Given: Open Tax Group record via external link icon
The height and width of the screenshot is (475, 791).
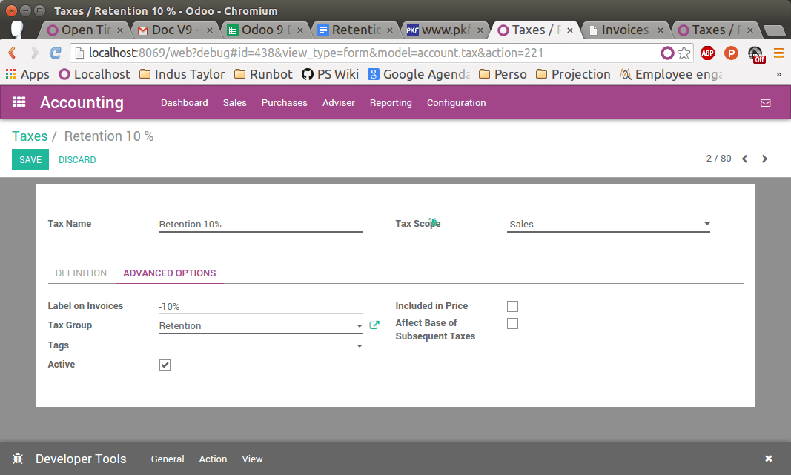Looking at the screenshot, I should click(x=374, y=325).
